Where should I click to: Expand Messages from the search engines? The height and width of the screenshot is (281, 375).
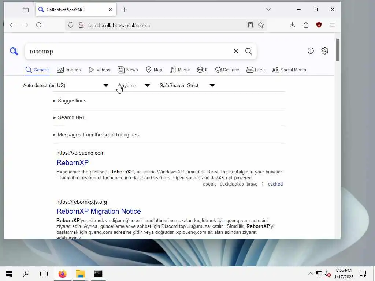click(x=96, y=135)
